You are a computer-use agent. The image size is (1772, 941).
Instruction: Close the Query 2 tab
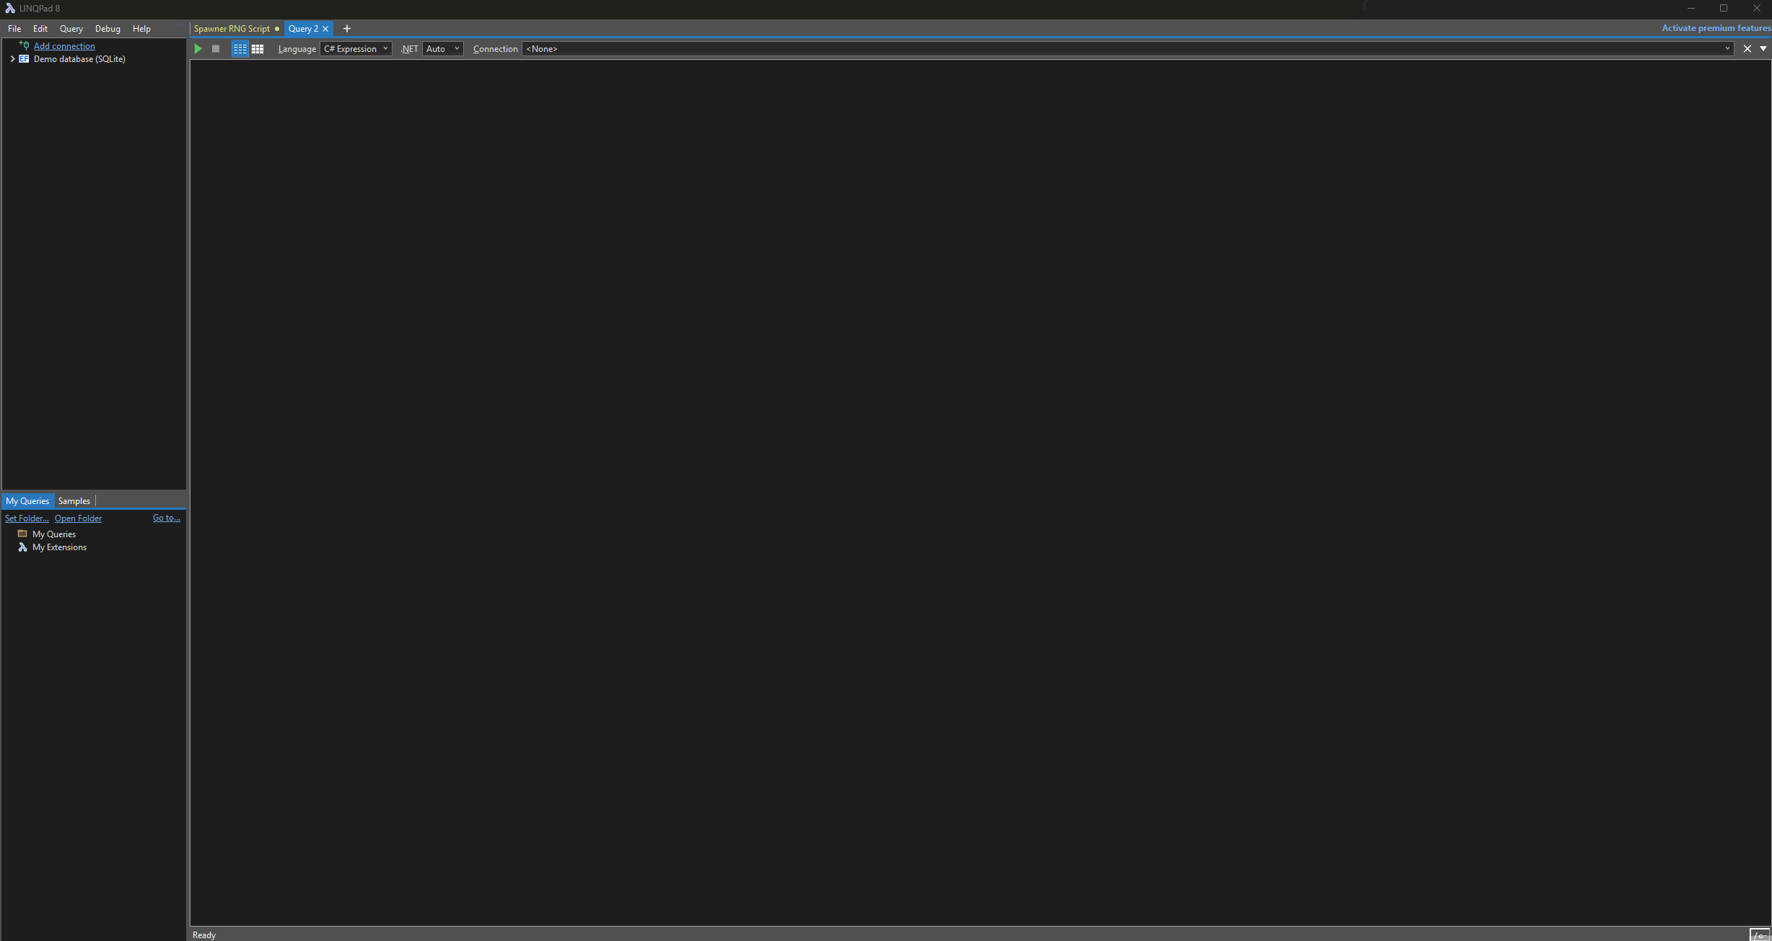click(325, 29)
